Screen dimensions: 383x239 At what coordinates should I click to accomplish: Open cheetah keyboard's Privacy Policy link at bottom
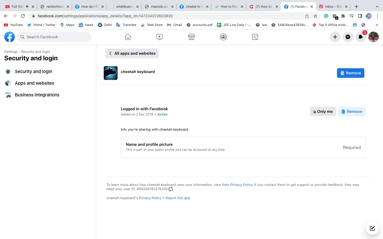150,198
